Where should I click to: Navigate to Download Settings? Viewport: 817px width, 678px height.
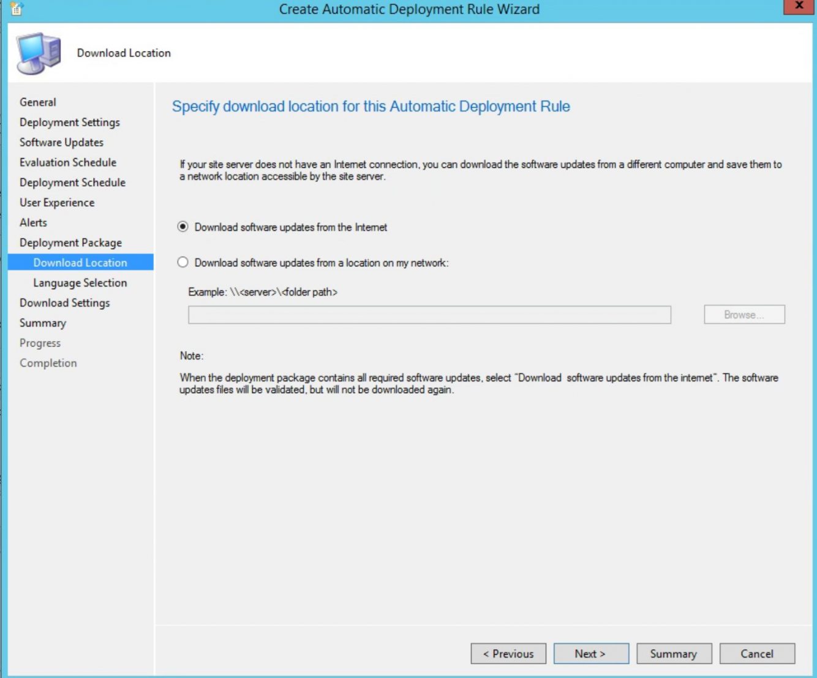point(65,303)
